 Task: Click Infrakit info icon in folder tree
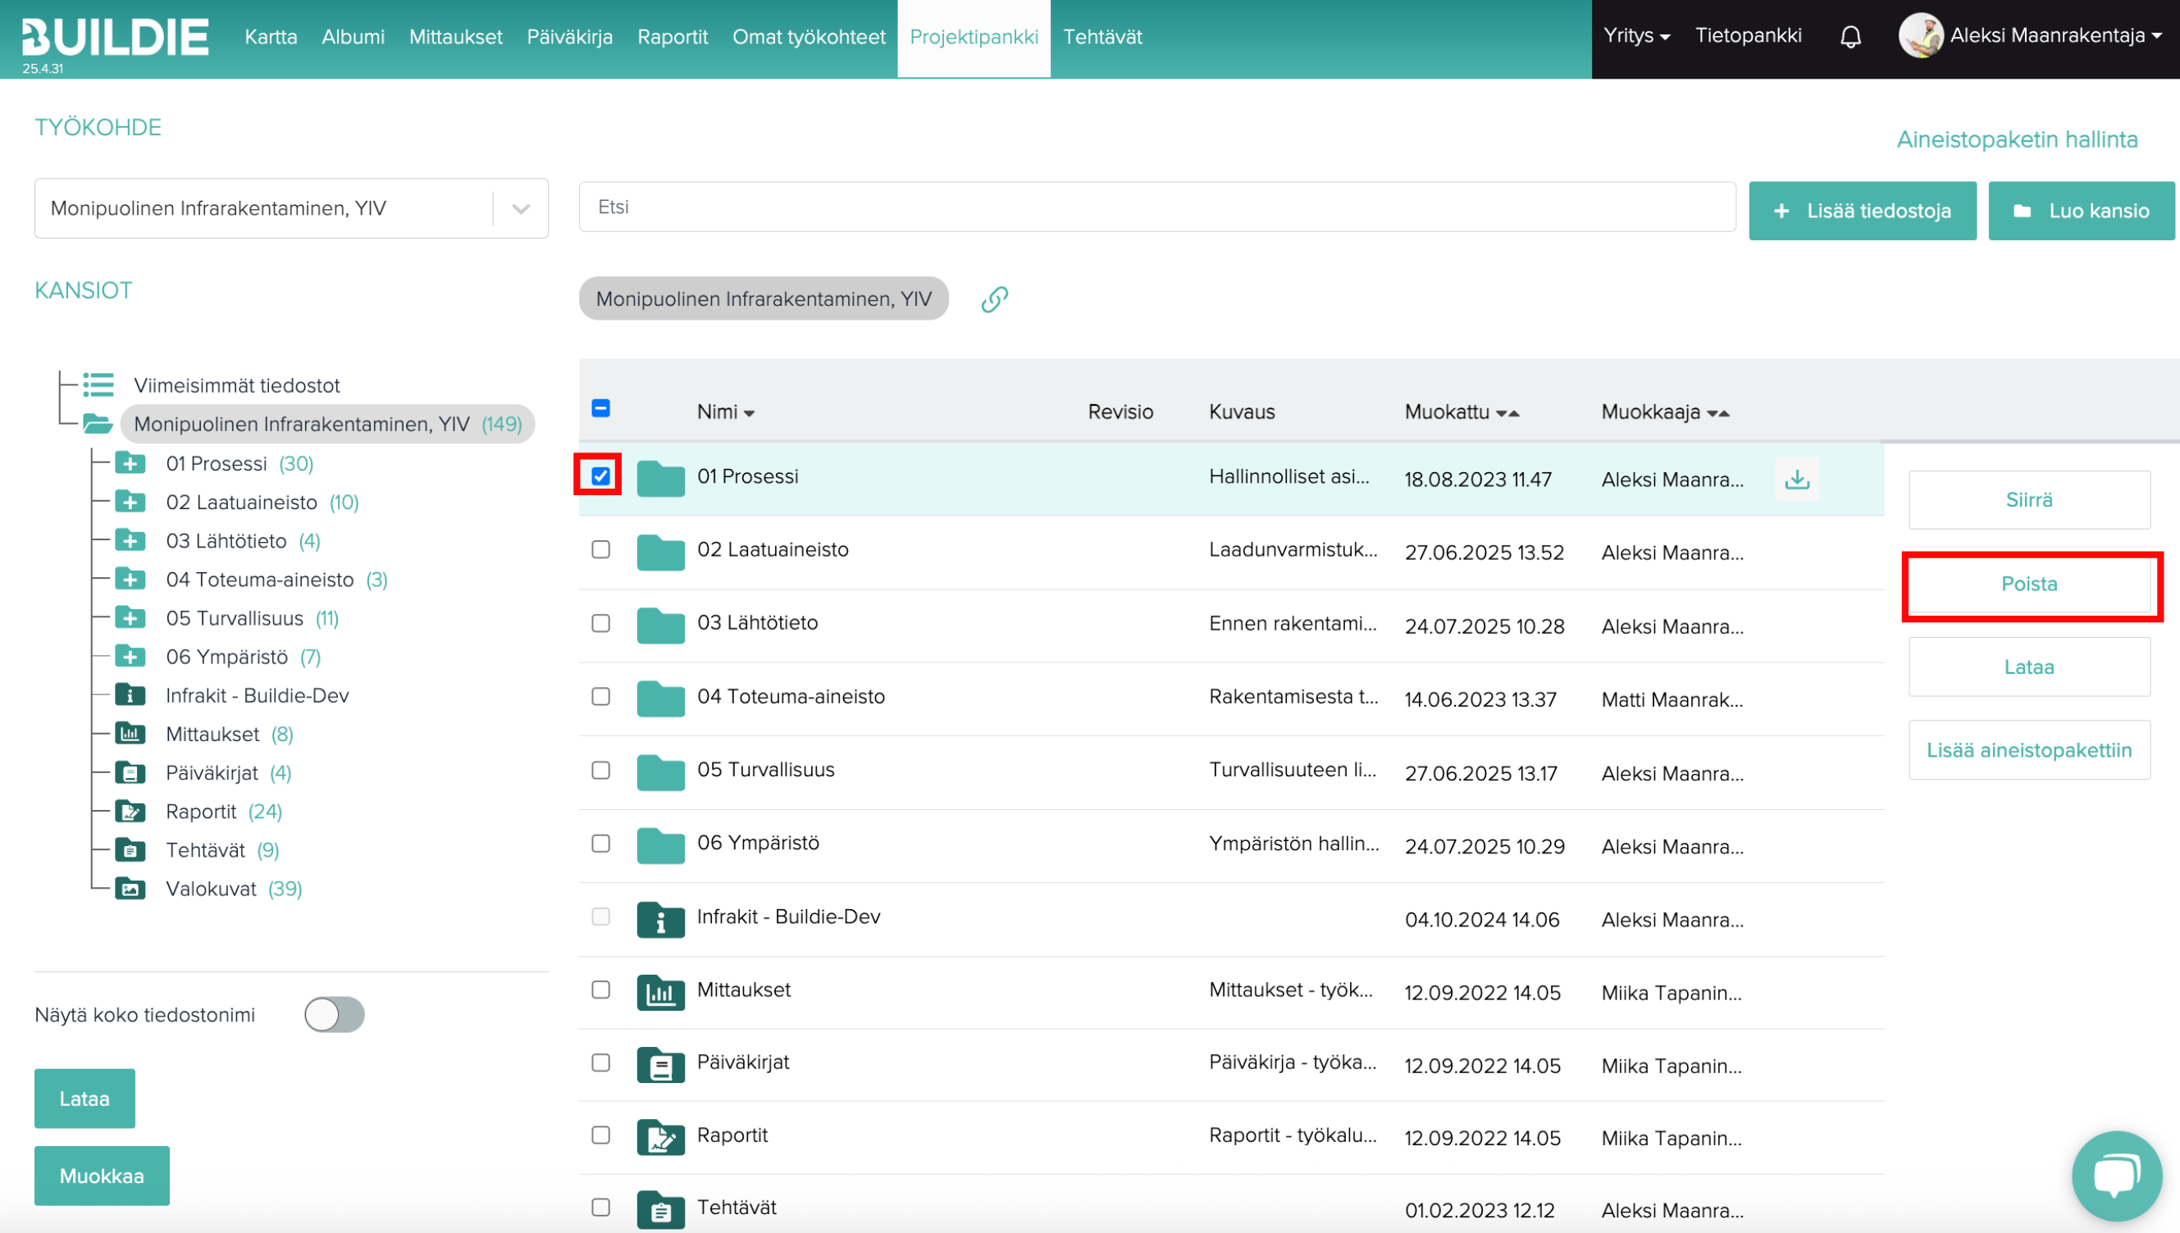(x=130, y=695)
